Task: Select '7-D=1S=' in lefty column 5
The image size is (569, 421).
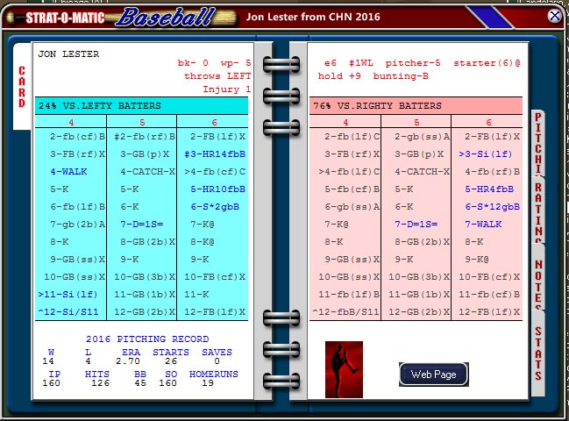Action: (x=142, y=225)
